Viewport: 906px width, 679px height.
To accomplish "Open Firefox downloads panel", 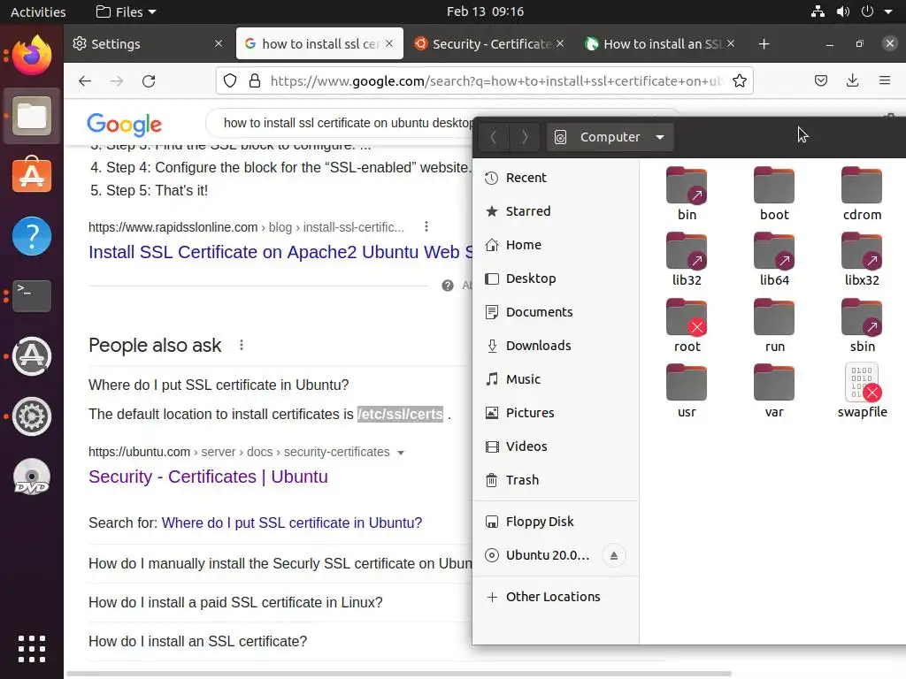I will (852, 80).
